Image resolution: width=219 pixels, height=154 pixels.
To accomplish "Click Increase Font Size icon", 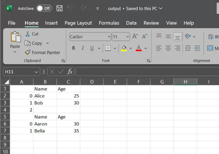I will click(135, 36).
